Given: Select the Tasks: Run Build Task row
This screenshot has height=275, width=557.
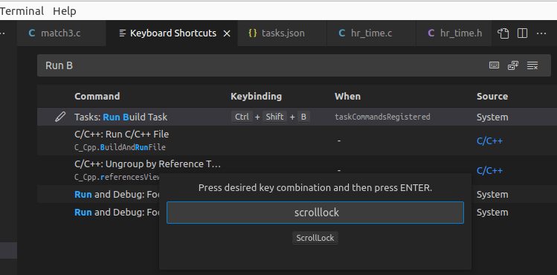Looking at the screenshot, I should (297, 117).
